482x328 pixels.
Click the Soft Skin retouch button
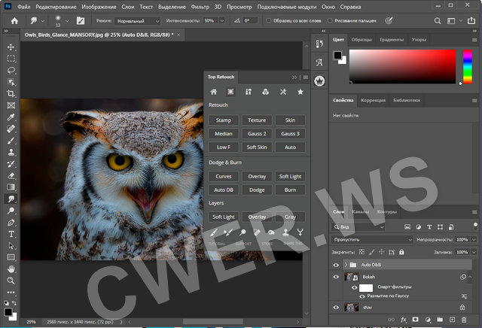click(x=257, y=147)
